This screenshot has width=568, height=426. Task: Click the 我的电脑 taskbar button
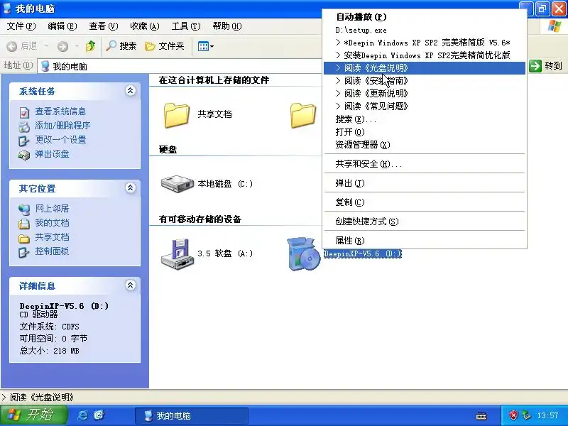pyautogui.click(x=192, y=416)
